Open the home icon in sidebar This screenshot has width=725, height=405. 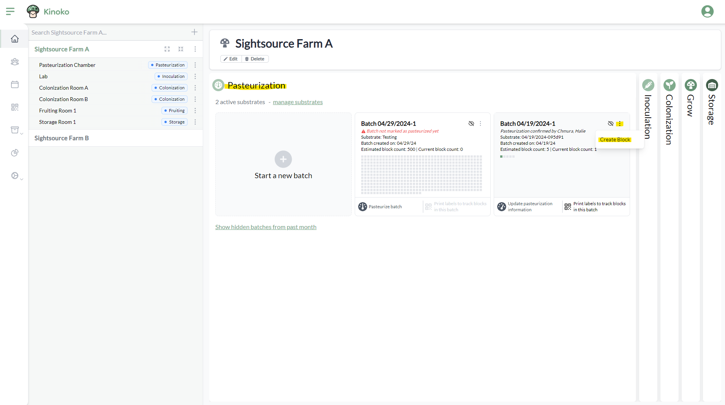pyautogui.click(x=15, y=39)
